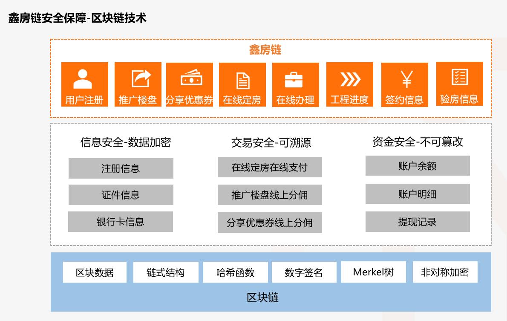Image resolution: width=507 pixels, height=321 pixels.
Task: Select the 链式结构 white box
Action: point(166,272)
